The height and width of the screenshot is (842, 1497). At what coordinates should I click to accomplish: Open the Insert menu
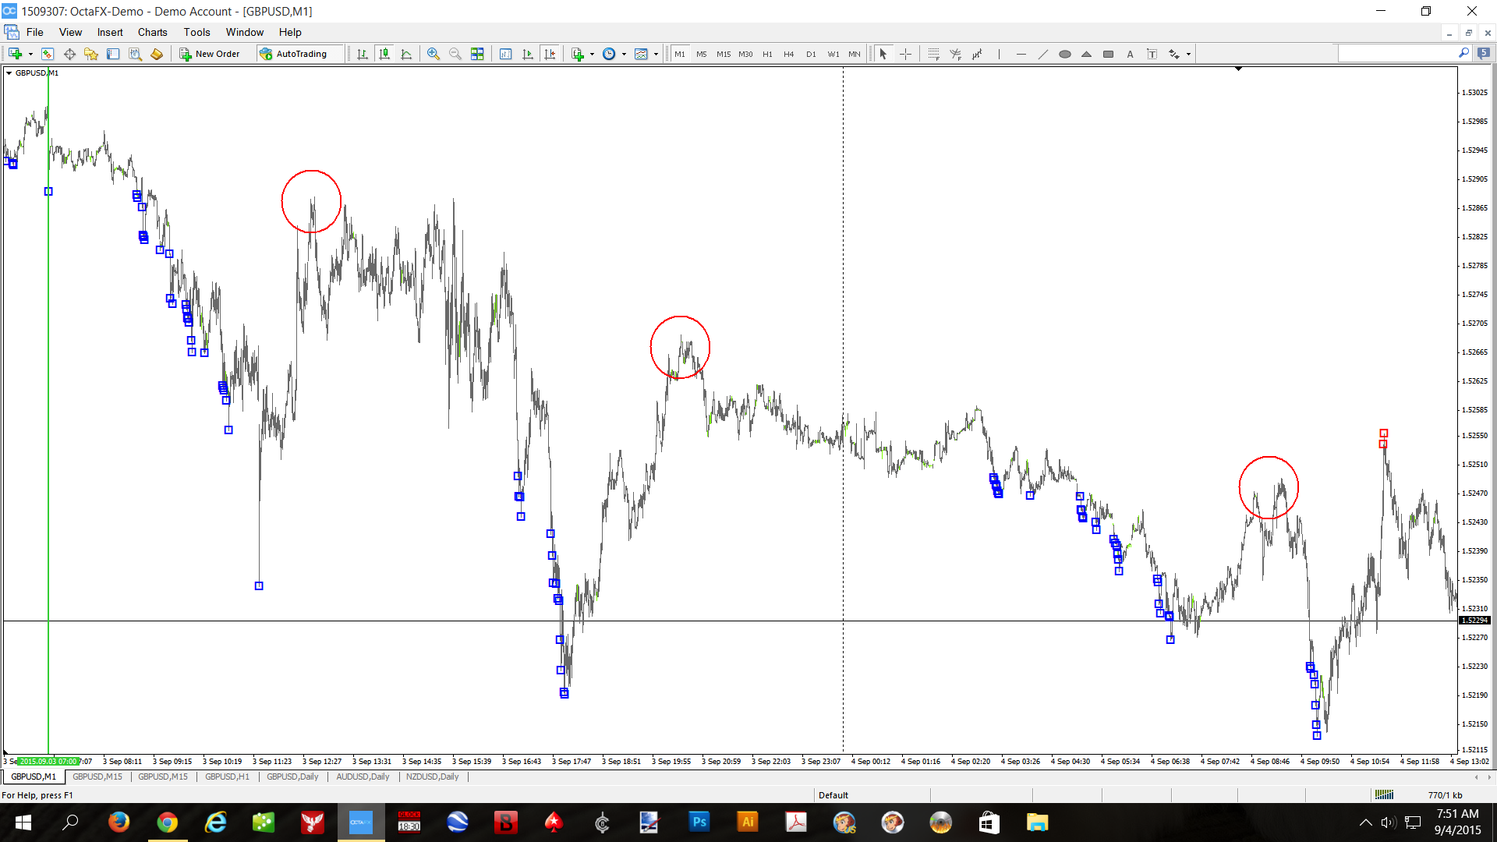click(x=110, y=32)
